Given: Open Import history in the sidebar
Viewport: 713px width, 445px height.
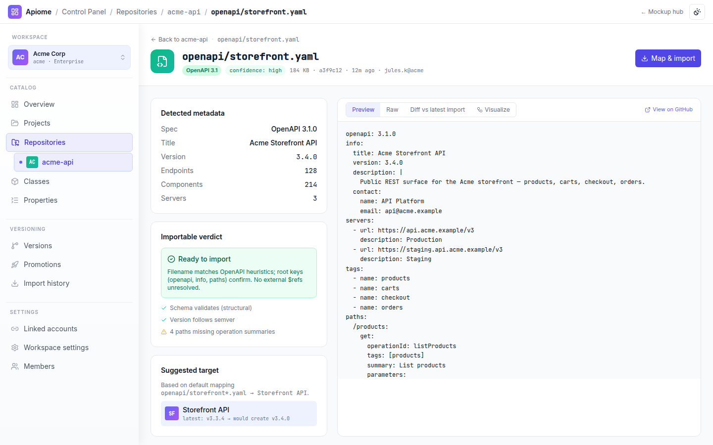Looking at the screenshot, I should click(x=69, y=283).
